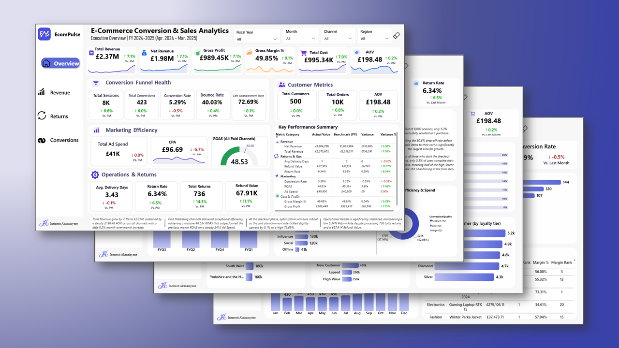
Task: Go to the Overview page
Action: click(x=60, y=63)
